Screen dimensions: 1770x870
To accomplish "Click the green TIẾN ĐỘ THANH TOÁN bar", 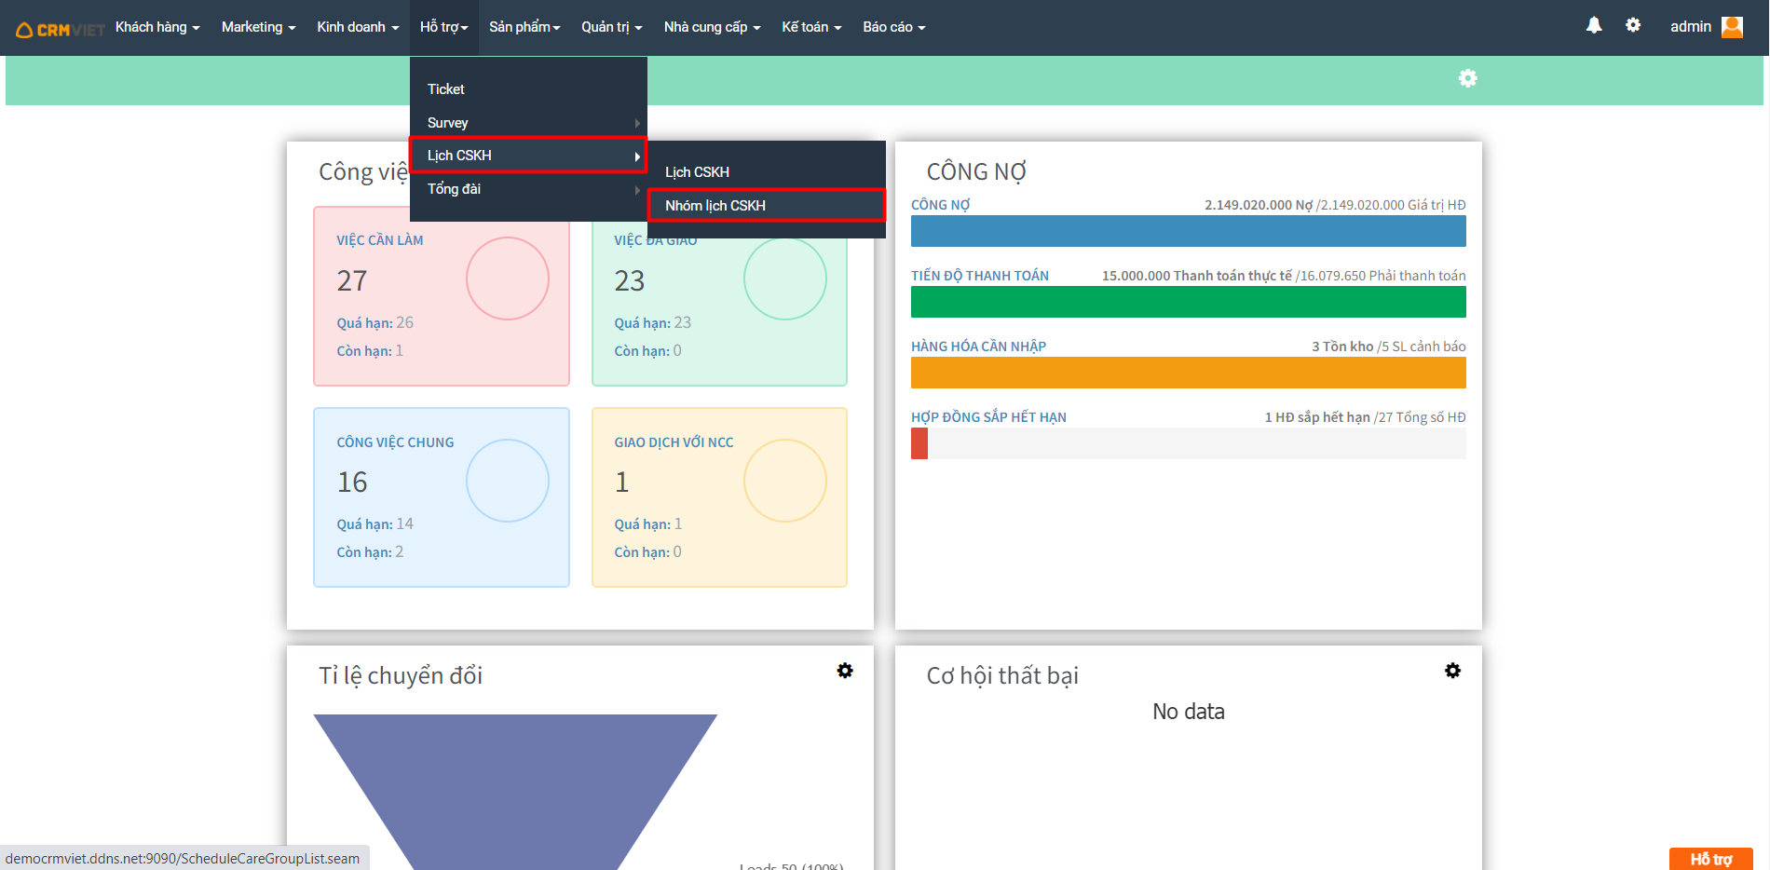I will (1188, 302).
